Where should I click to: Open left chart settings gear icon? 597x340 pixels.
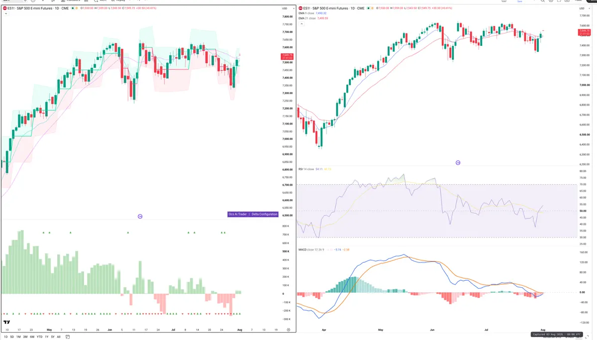[x=289, y=330]
